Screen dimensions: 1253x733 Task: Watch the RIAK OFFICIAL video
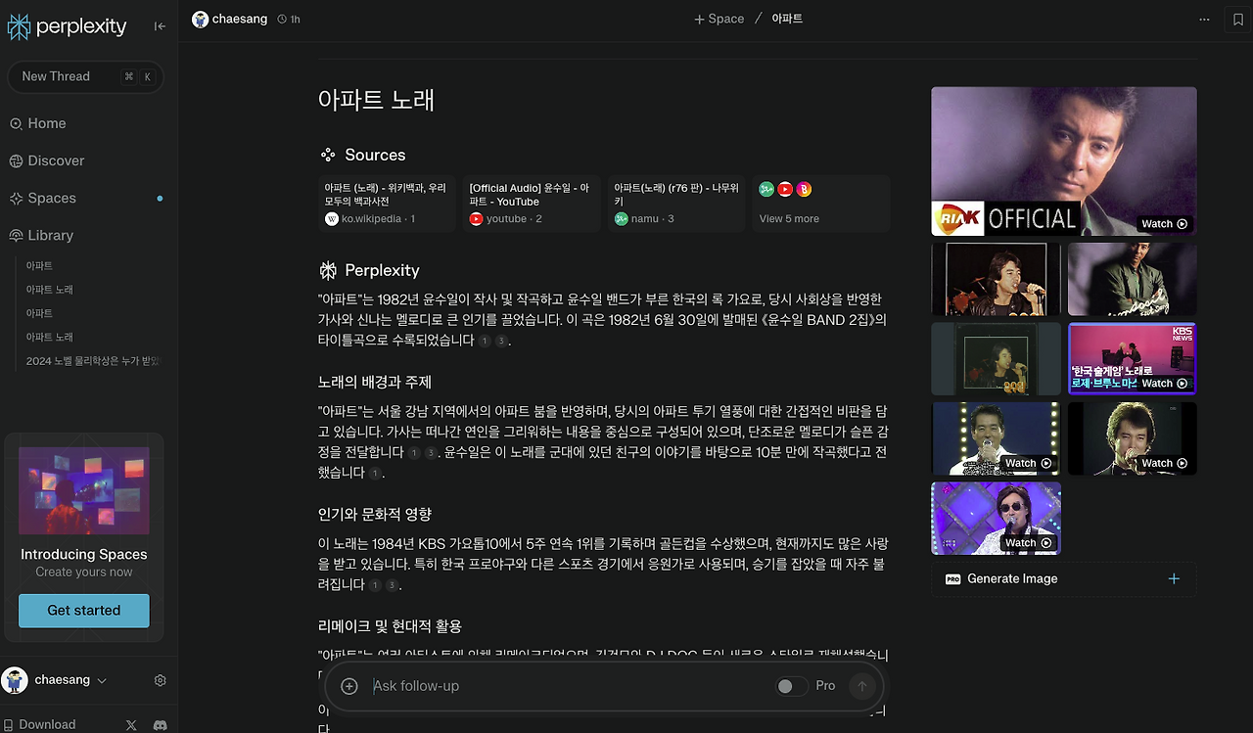pos(1064,161)
